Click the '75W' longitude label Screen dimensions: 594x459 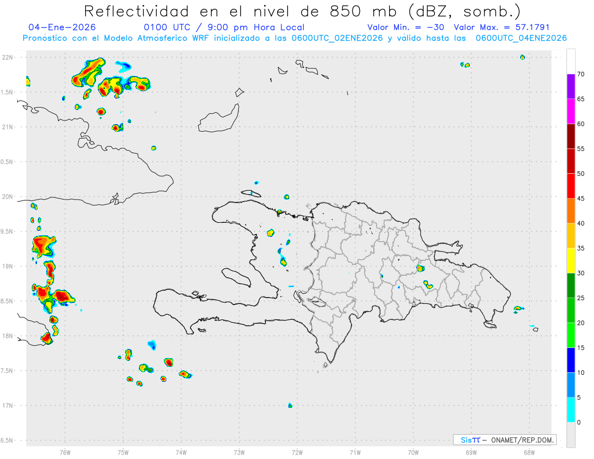click(x=123, y=452)
